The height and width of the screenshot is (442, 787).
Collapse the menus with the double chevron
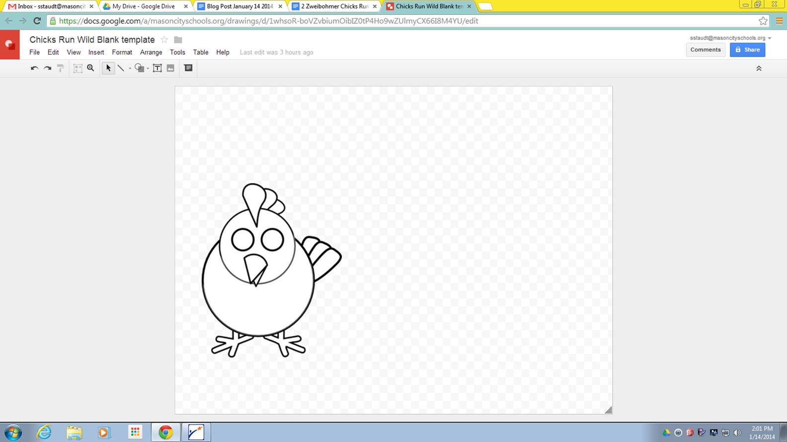tap(759, 68)
